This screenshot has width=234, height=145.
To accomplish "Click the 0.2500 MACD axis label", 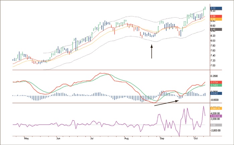I will click(x=215, y=76).
